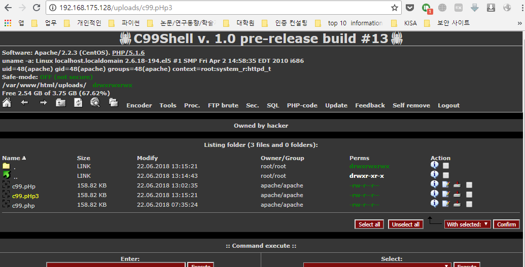Click the download tray extension icon
Viewport: 525px width, 267px height.
click(x=491, y=8)
